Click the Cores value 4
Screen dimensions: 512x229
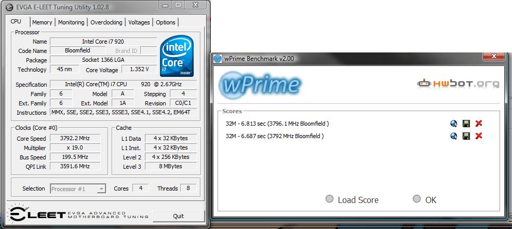(141, 188)
